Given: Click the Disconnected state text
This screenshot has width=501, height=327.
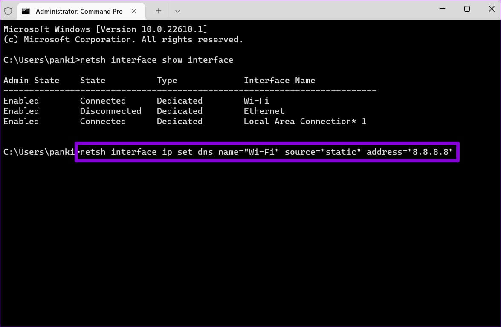Looking at the screenshot, I should [110, 111].
